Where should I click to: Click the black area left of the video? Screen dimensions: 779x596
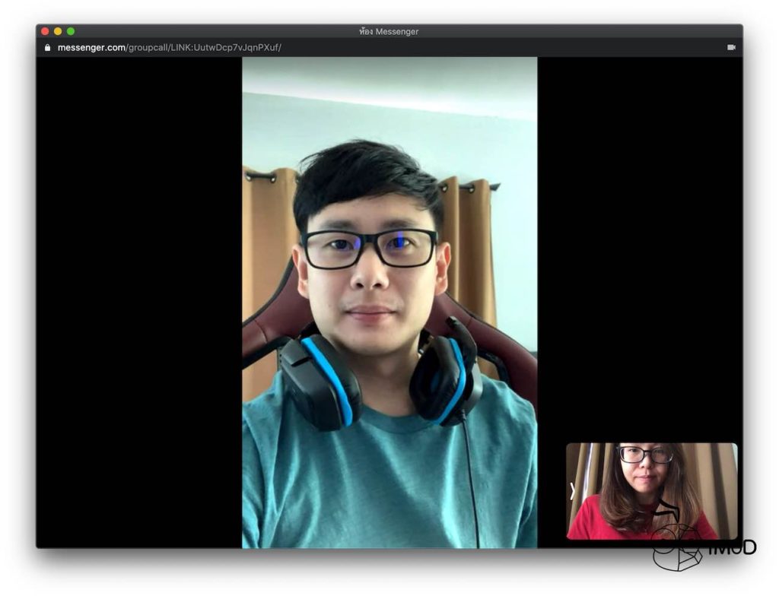138,304
